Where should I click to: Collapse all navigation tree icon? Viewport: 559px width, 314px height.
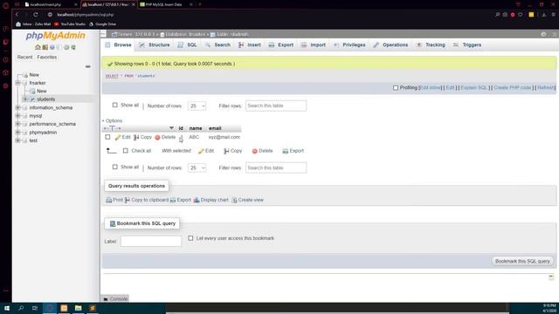pos(87,66)
